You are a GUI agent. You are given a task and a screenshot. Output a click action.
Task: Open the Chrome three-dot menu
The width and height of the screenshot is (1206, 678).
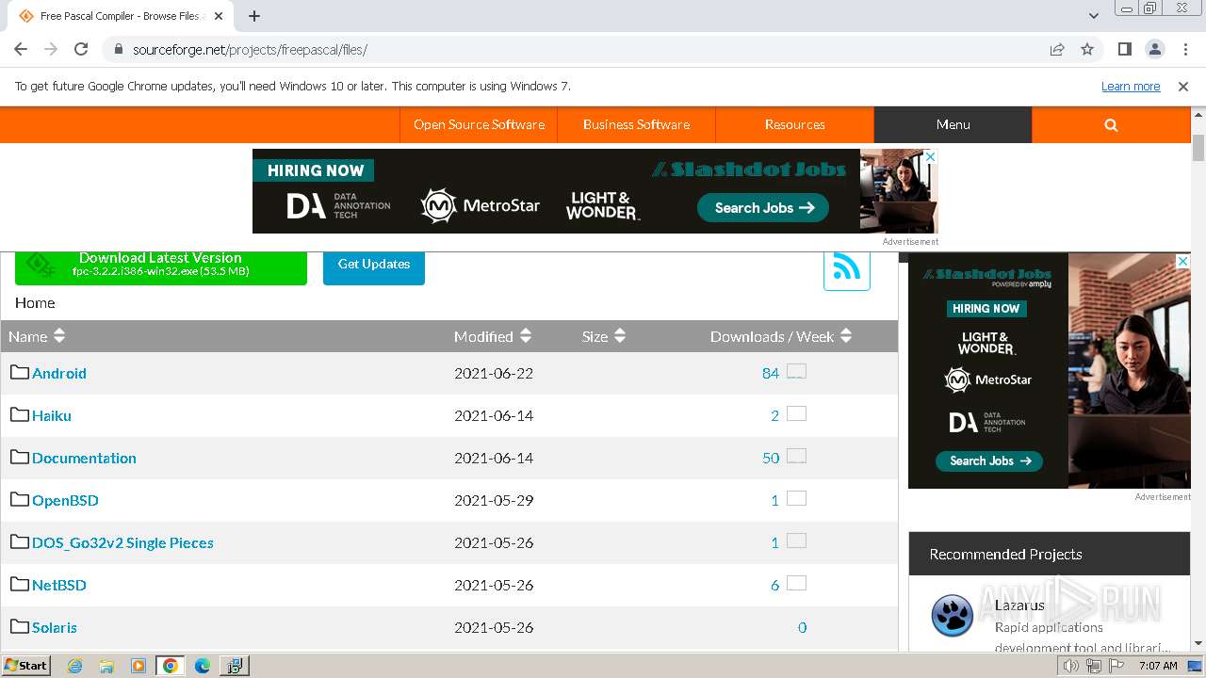coord(1185,49)
